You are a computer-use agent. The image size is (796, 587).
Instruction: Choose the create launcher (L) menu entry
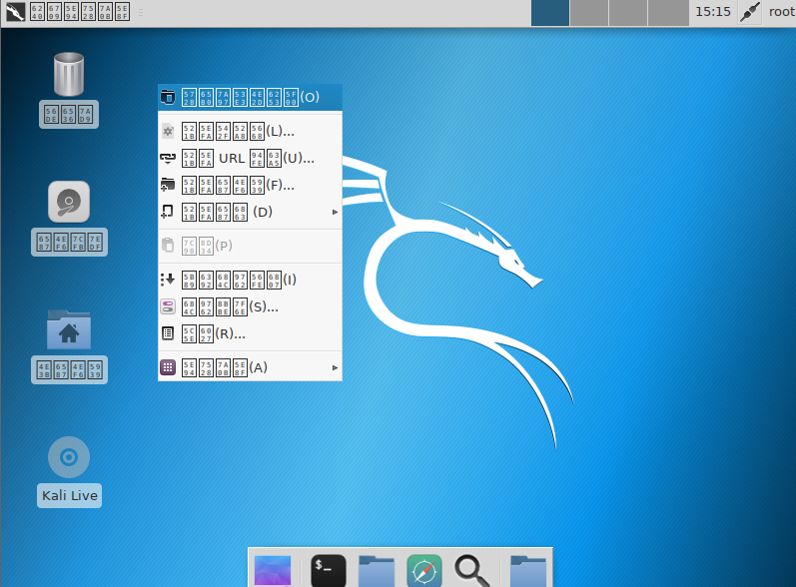[250, 132]
